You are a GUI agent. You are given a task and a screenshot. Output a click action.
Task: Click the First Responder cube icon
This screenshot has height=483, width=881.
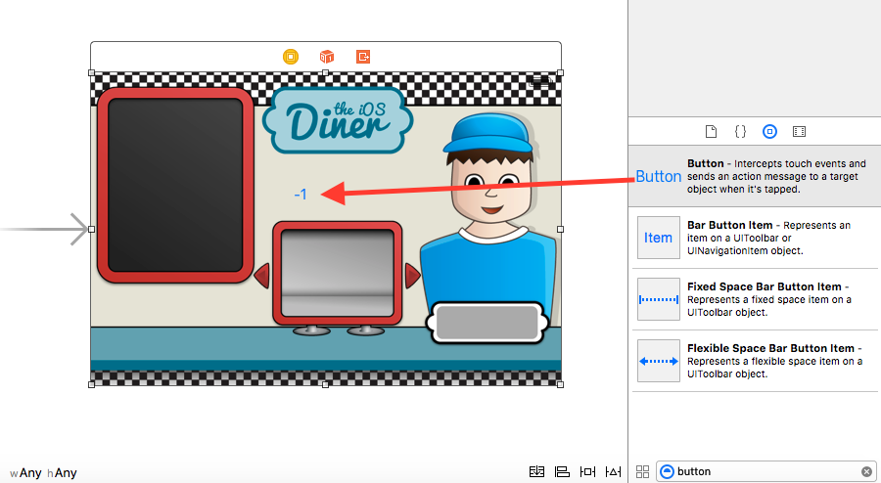pyautogui.click(x=326, y=57)
